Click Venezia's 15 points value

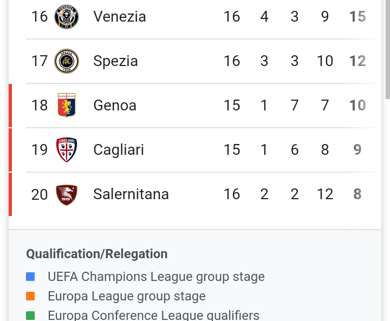(357, 17)
